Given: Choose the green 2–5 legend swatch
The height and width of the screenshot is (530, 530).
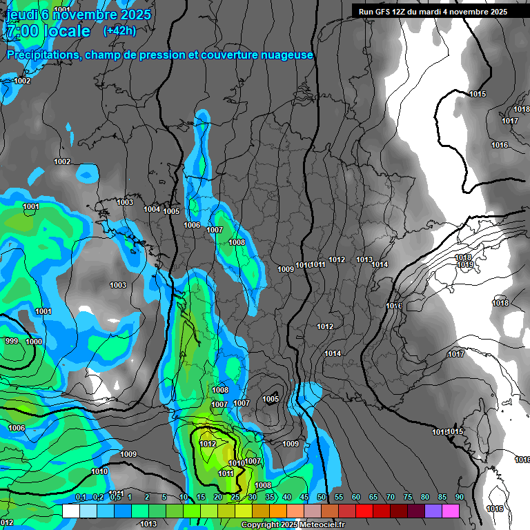Looking at the screenshot, I should (x=157, y=511).
